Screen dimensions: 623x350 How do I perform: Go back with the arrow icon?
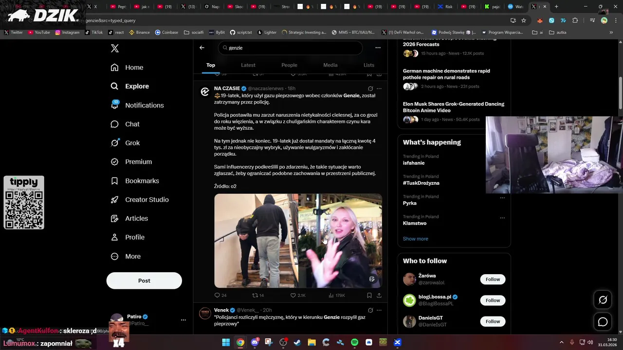[x=202, y=48]
